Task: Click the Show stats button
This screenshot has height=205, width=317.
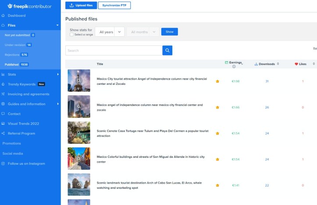Action: (169, 32)
